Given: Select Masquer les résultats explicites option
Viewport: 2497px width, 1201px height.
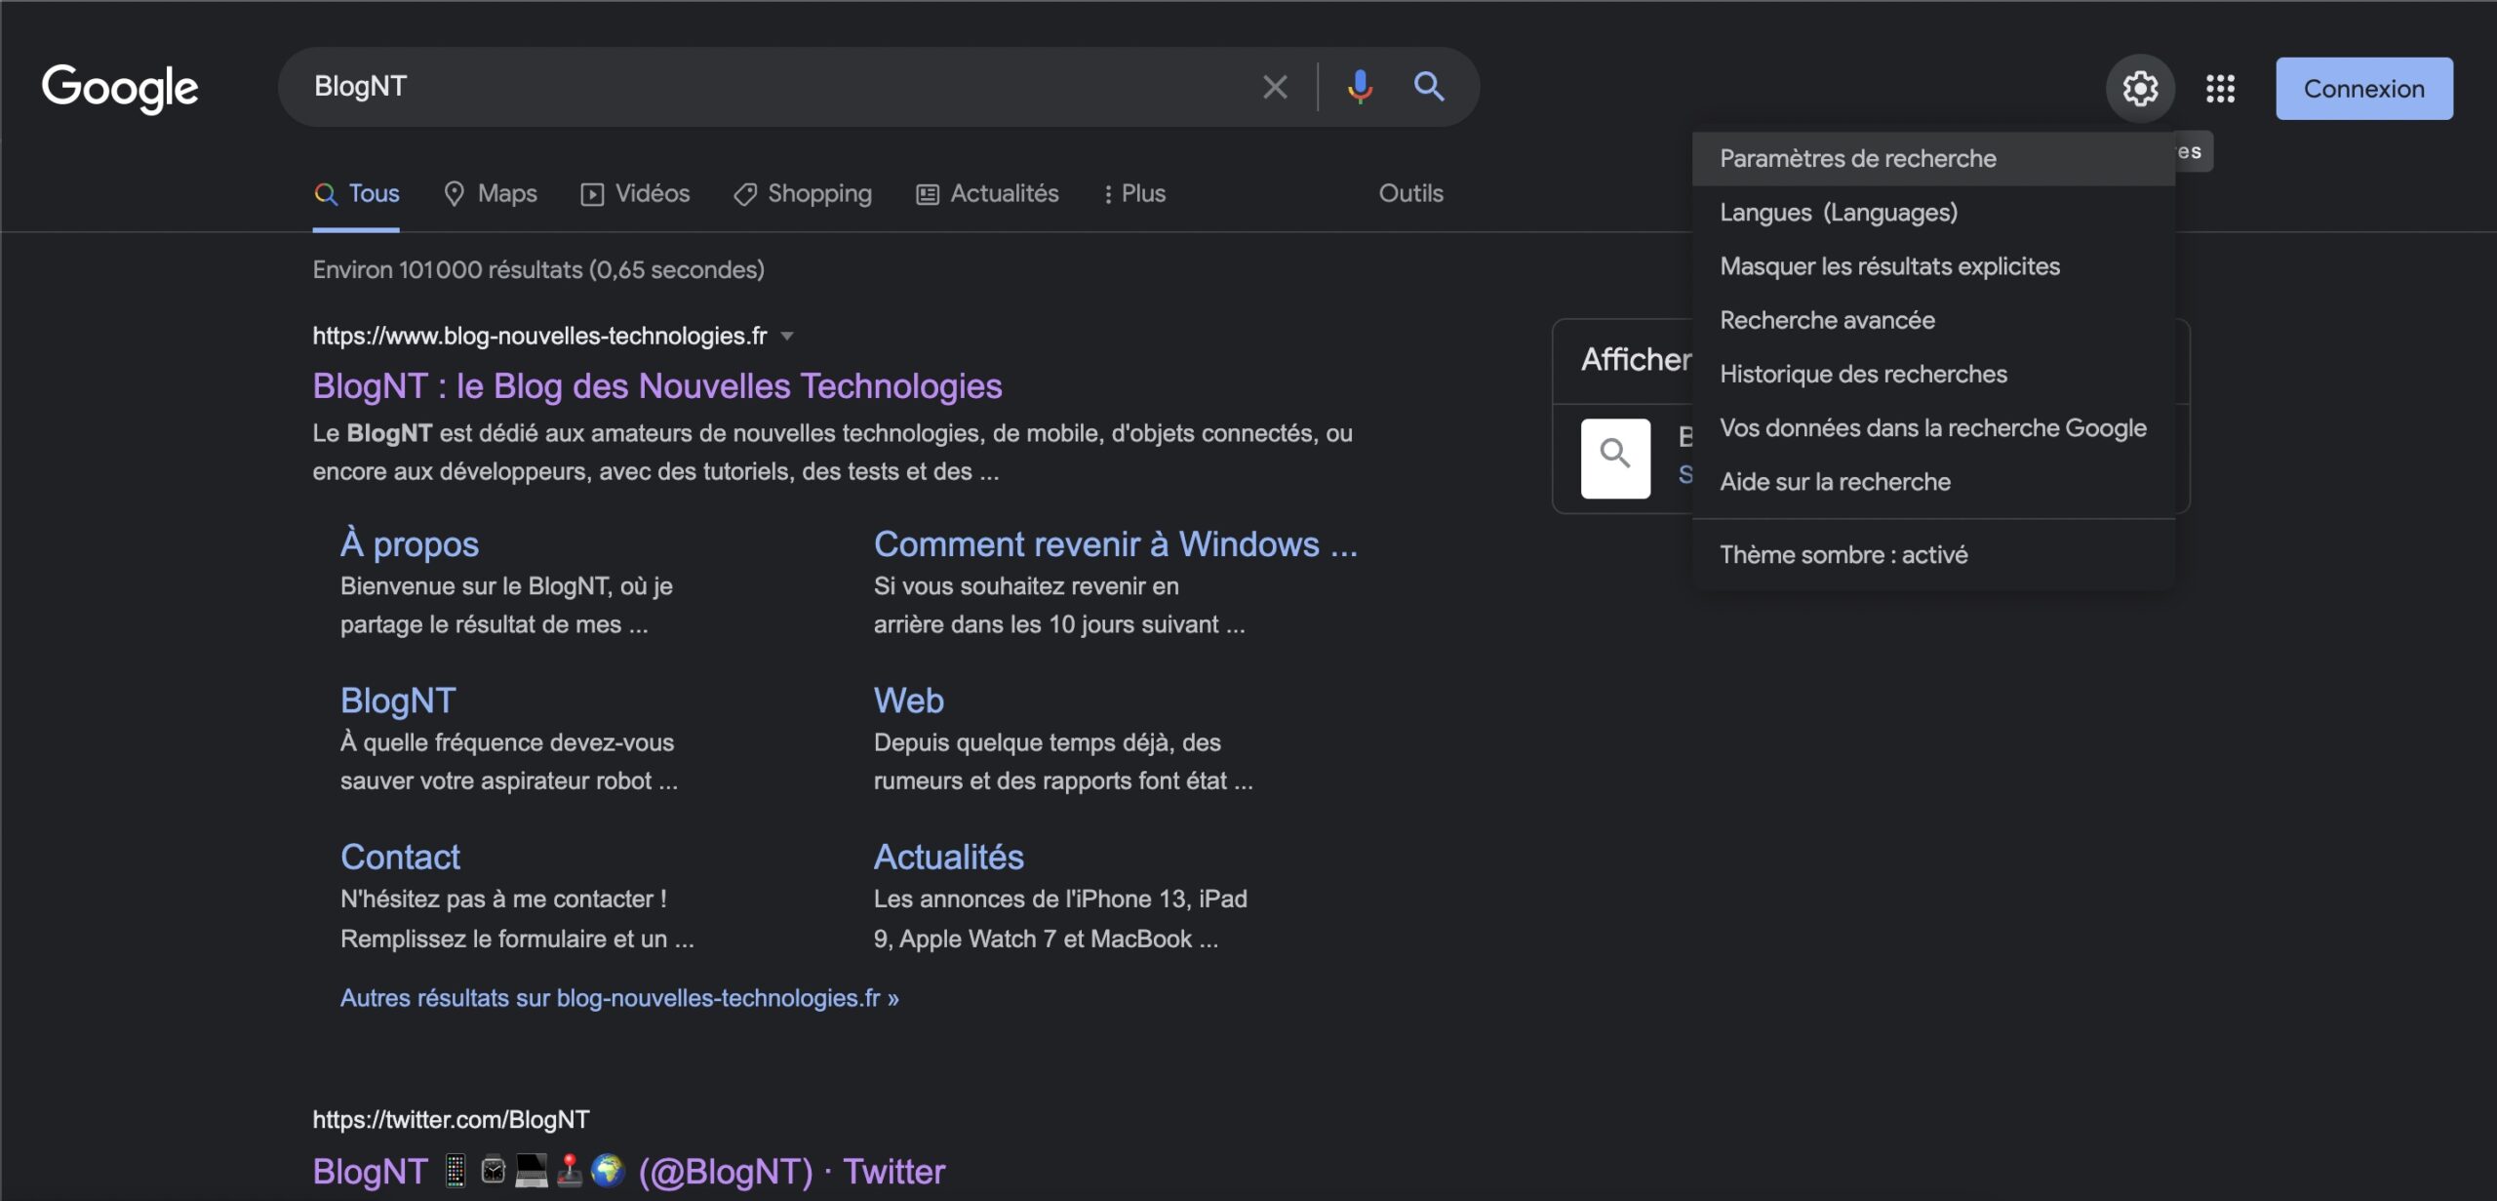Looking at the screenshot, I should click(x=1889, y=266).
